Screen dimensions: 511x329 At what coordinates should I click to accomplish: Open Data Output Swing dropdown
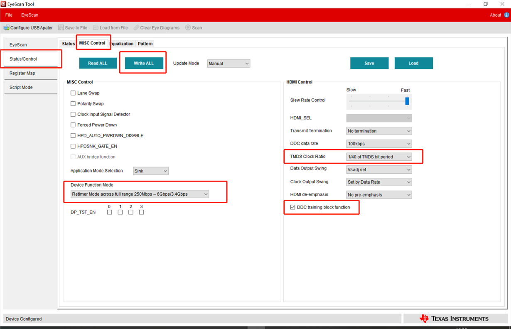[379, 169]
